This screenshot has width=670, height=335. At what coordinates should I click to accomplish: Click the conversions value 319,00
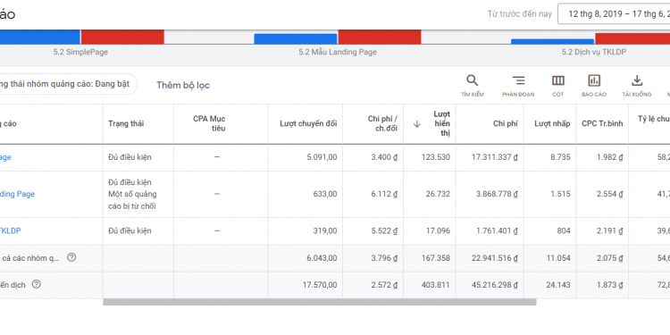tap(325, 230)
